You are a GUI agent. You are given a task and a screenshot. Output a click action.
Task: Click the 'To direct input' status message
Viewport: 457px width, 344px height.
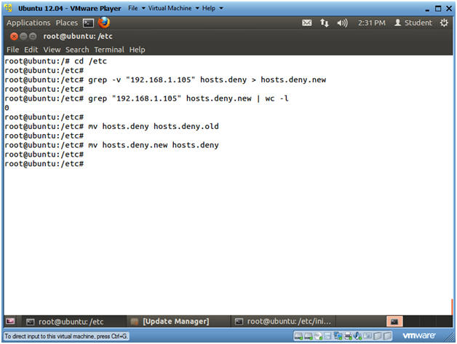[66, 337]
